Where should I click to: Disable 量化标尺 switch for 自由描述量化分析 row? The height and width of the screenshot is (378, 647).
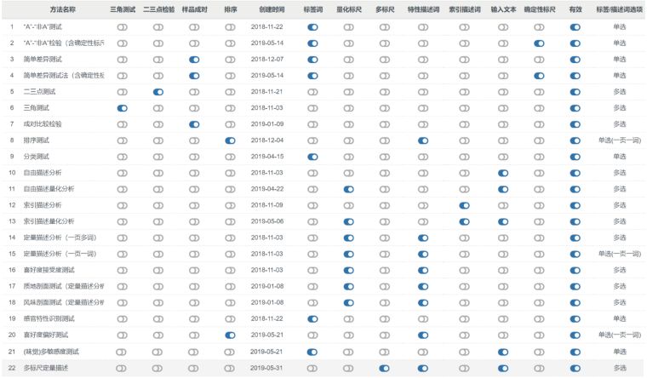click(x=349, y=189)
